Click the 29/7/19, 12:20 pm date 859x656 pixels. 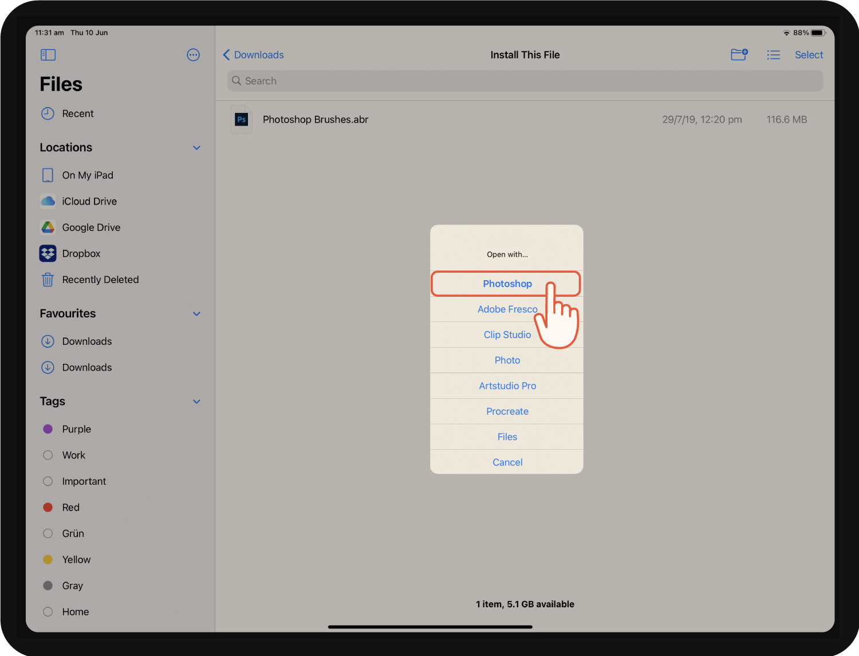pos(702,120)
